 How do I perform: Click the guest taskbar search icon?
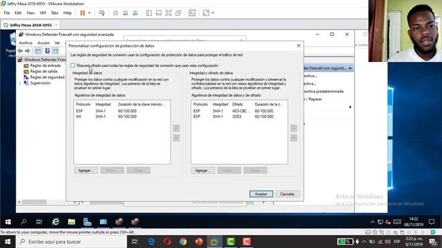point(23,222)
